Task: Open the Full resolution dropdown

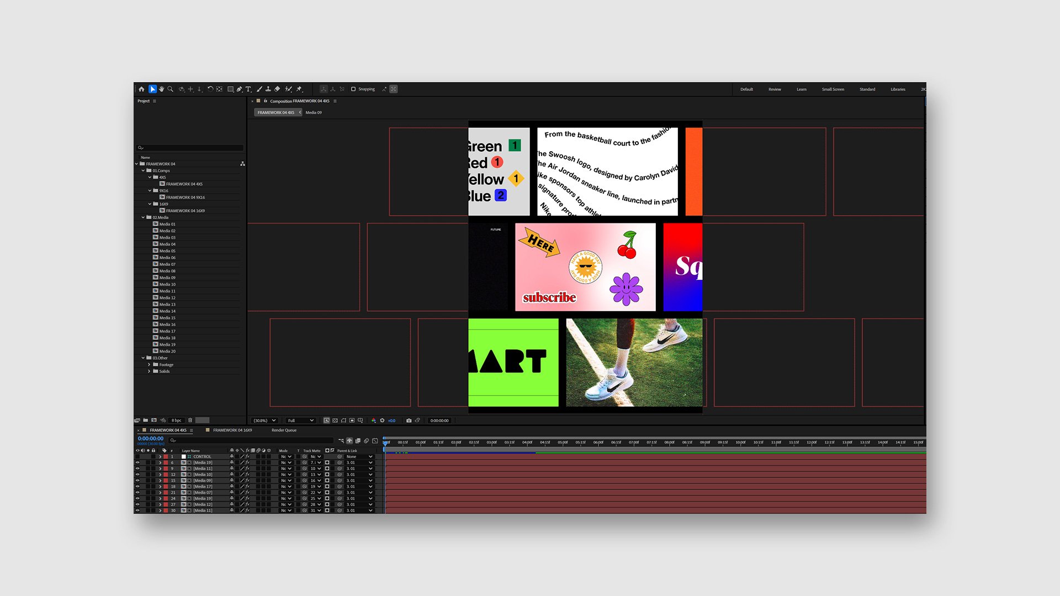Action: pyautogui.click(x=300, y=421)
